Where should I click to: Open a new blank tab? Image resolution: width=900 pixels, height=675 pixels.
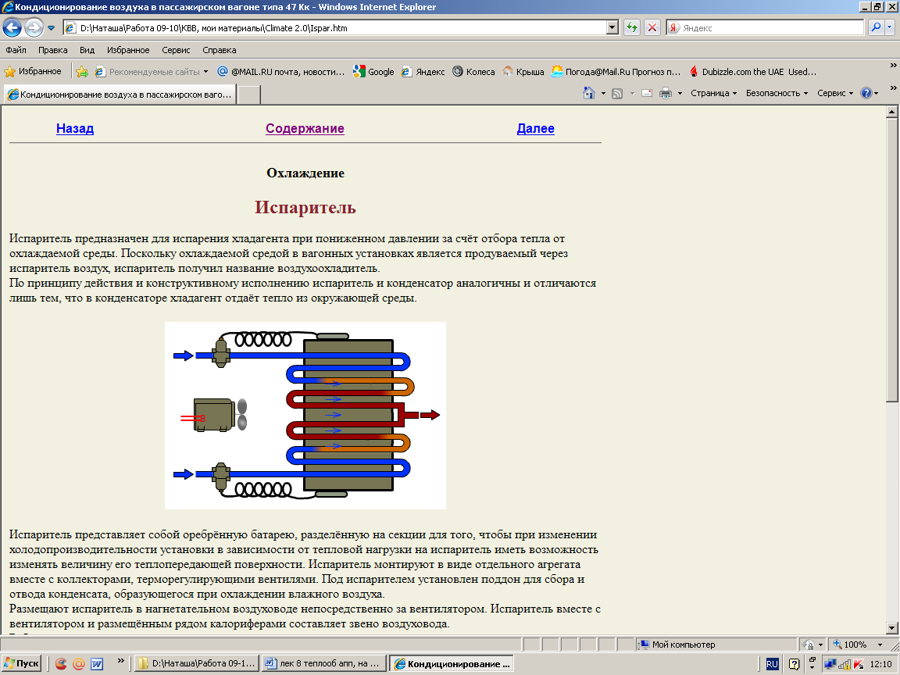[x=249, y=95]
